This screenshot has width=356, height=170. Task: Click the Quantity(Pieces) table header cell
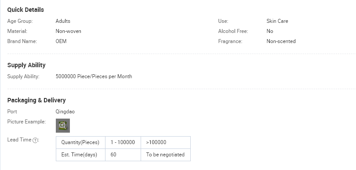click(x=80, y=142)
